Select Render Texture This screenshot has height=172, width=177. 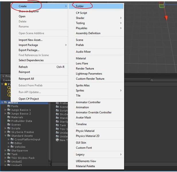point(85,68)
